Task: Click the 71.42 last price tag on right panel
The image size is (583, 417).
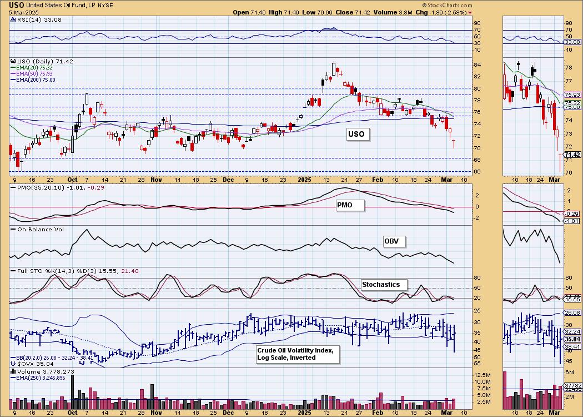Action: click(x=573, y=155)
